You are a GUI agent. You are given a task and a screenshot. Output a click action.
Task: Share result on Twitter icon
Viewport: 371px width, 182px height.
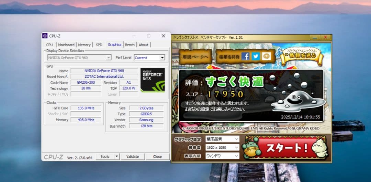pos(256,57)
